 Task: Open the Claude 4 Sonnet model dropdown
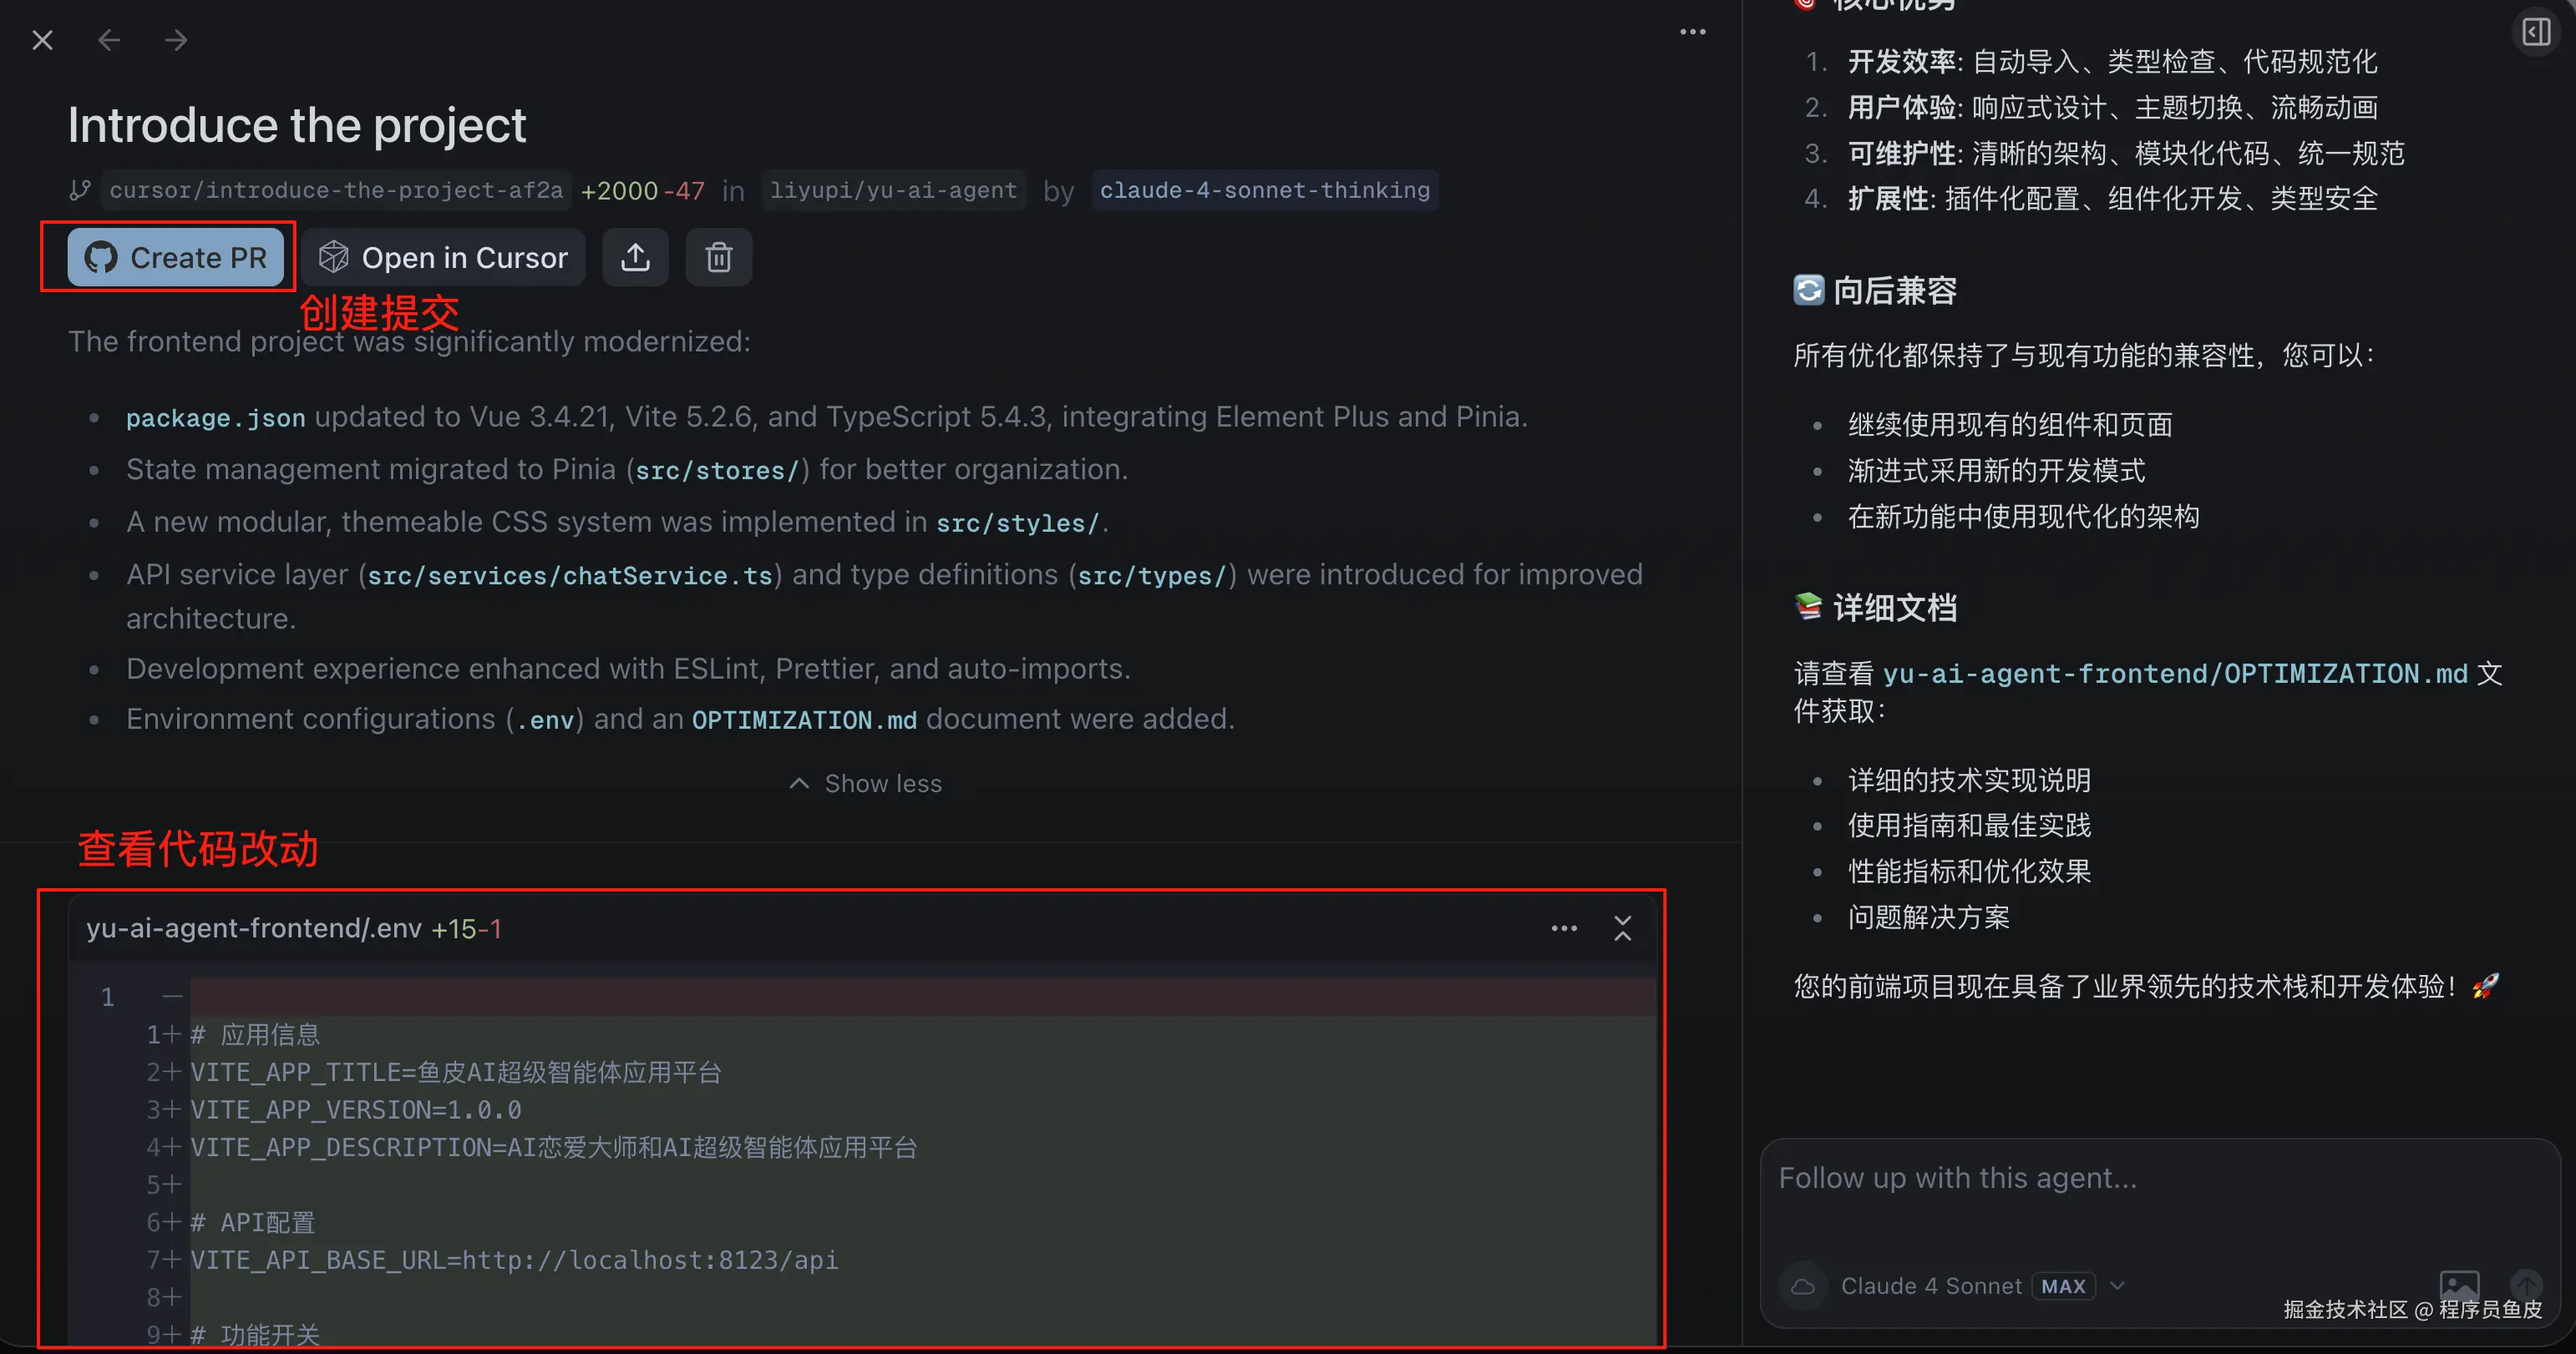2117,1286
